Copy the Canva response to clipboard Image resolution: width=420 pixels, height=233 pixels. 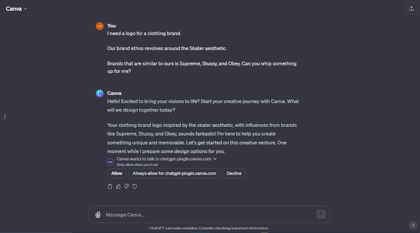(110, 186)
